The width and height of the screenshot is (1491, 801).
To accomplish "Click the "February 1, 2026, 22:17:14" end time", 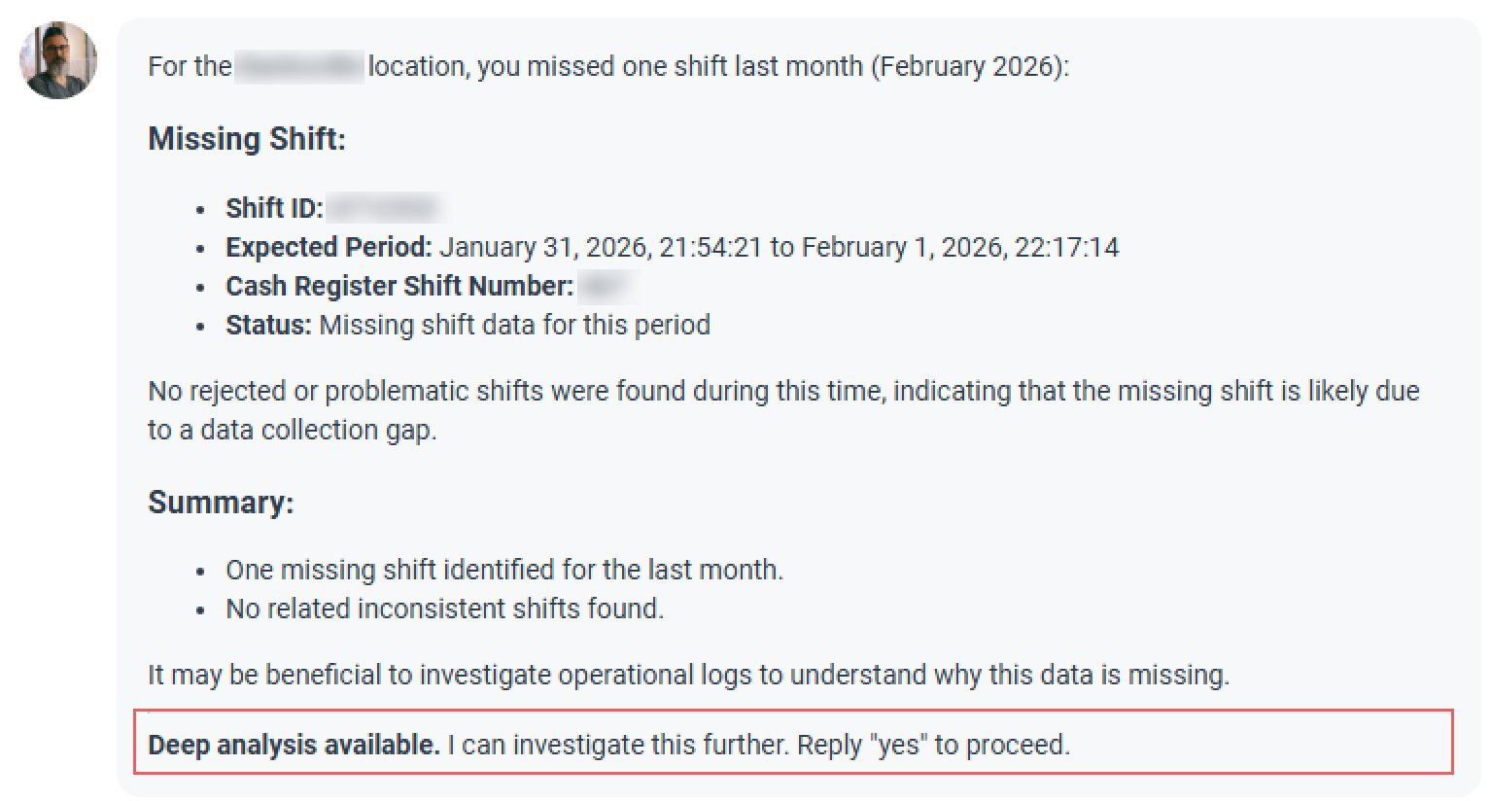I will (960, 247).
